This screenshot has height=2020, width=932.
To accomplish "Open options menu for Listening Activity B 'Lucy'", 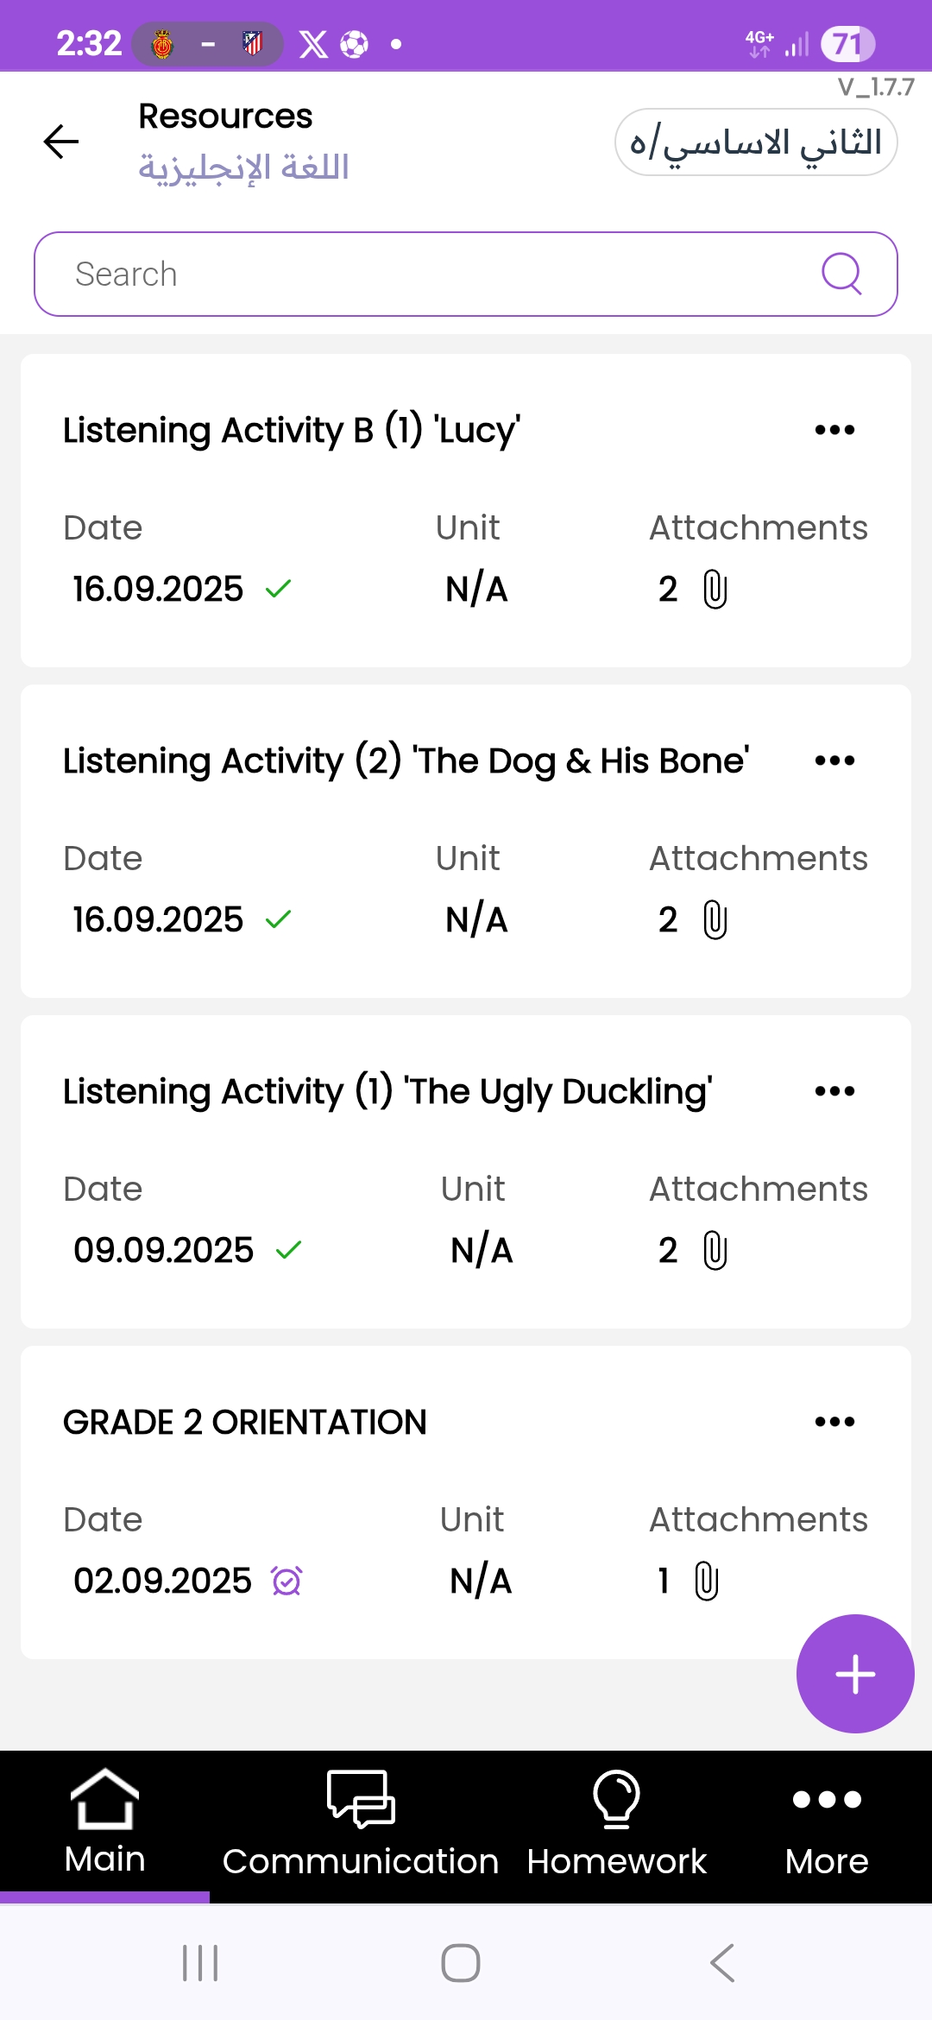I will pyautogui.click(x=834, y=430).
